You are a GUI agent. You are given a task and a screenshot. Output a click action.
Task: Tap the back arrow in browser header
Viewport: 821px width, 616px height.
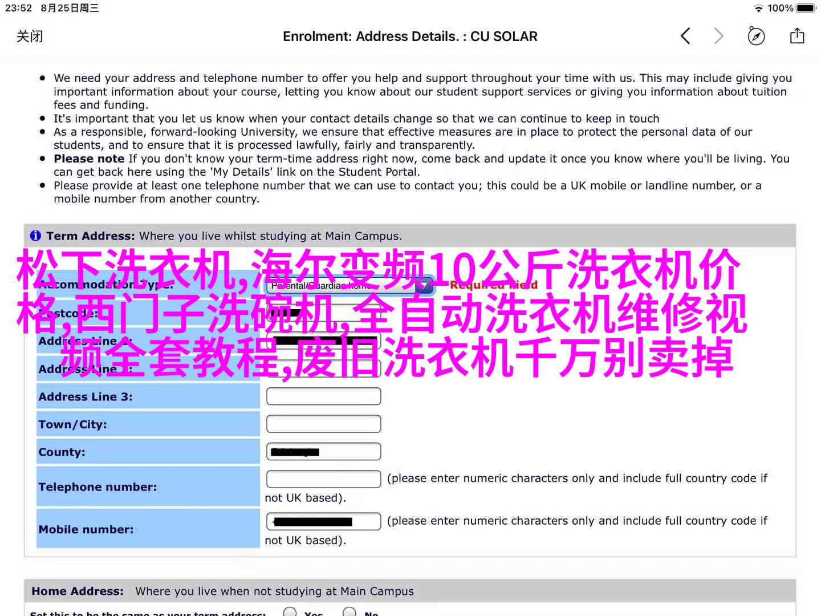pos(685,37)
